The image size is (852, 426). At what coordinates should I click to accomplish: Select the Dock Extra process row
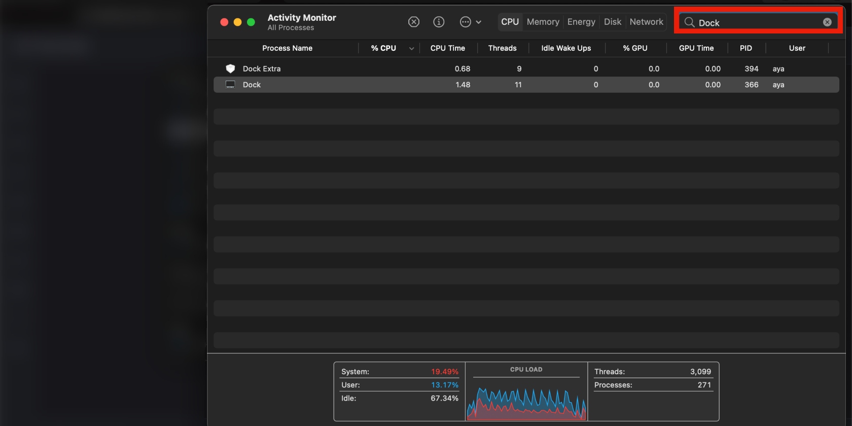[x=526, y=68]
